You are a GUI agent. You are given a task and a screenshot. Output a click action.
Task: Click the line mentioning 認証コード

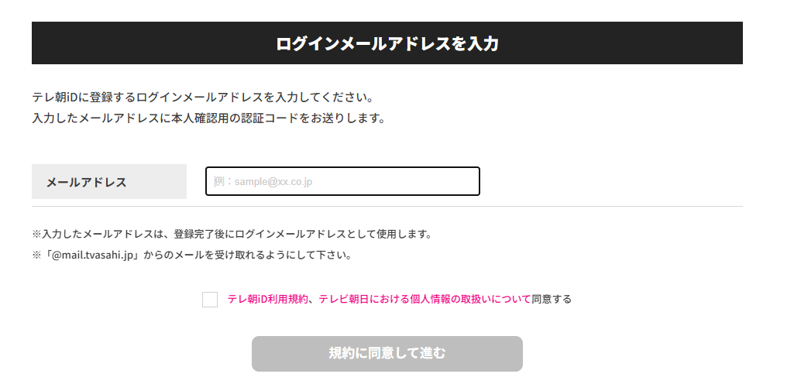point(208,118)
